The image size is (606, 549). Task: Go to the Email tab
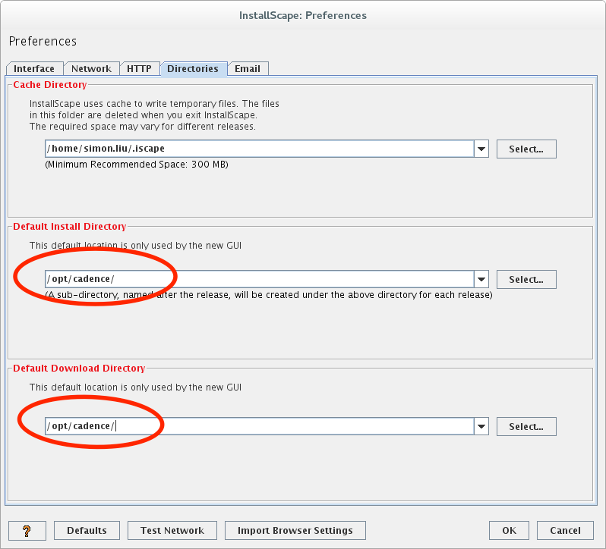click(248, 69)
